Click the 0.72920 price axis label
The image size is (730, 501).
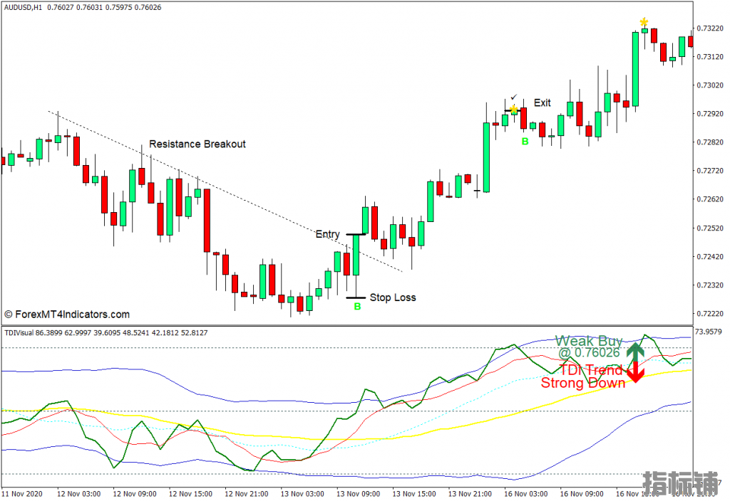710,113
